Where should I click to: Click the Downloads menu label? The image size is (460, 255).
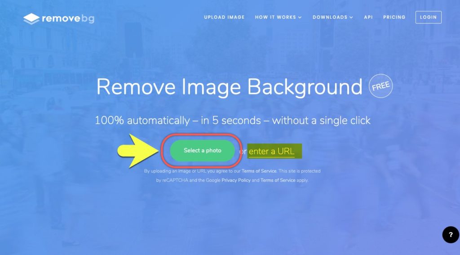coord(330,18)
